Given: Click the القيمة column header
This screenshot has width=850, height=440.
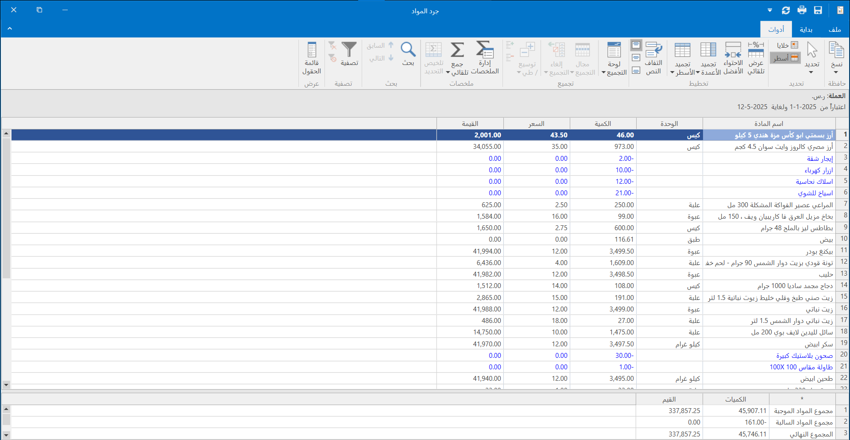Looking at the screenshot, I should 470,124.
